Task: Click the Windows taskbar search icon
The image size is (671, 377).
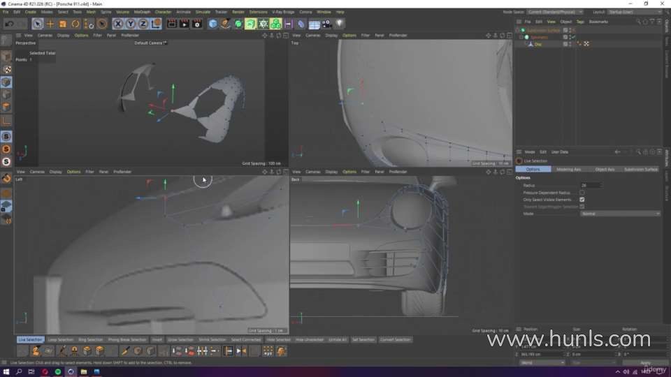Action: (x=19, y=372)
